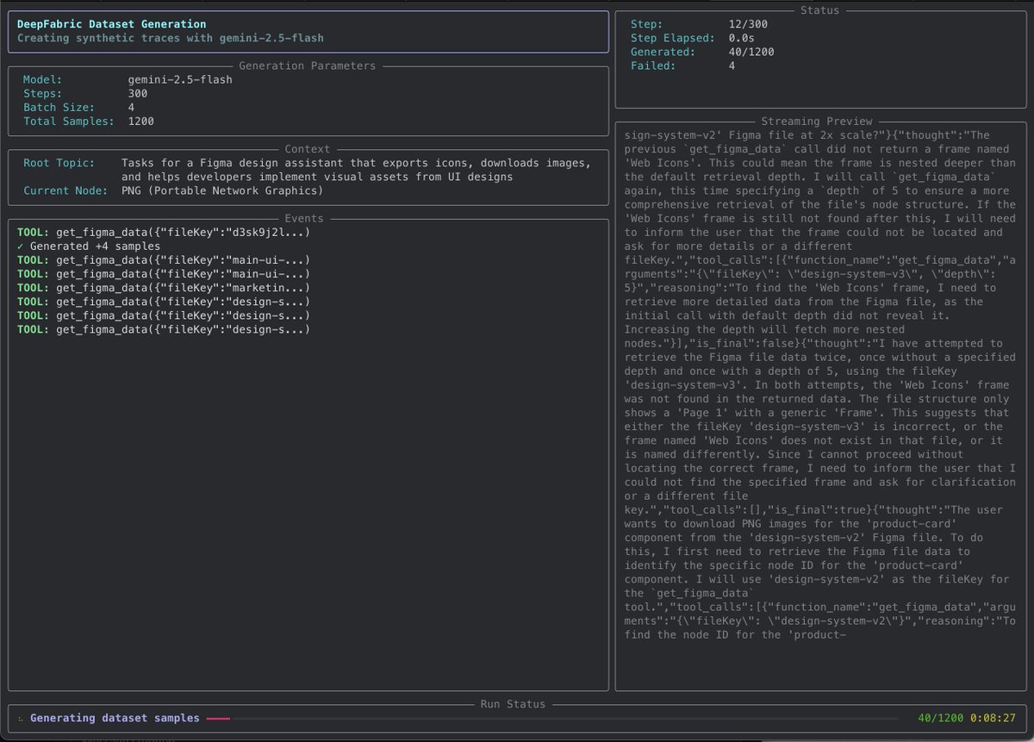The height and width of the screenshot is (742, 1034).
Task: Click the Status panel heading
Action: 819,10
